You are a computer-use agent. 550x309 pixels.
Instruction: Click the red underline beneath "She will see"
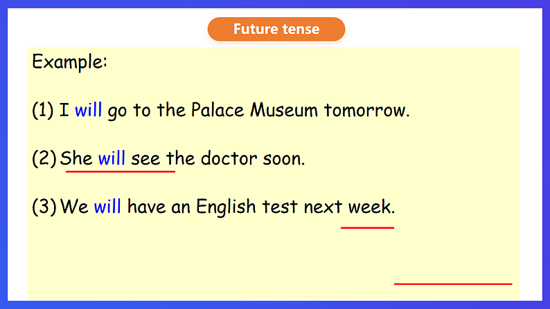click(120, 171)
